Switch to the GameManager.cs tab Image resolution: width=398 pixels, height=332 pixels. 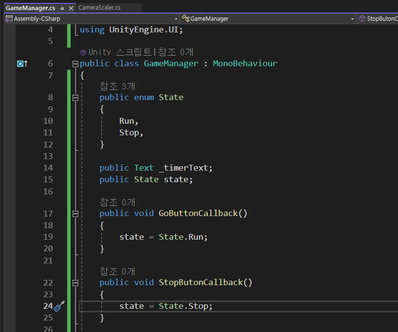click(30, 8)
